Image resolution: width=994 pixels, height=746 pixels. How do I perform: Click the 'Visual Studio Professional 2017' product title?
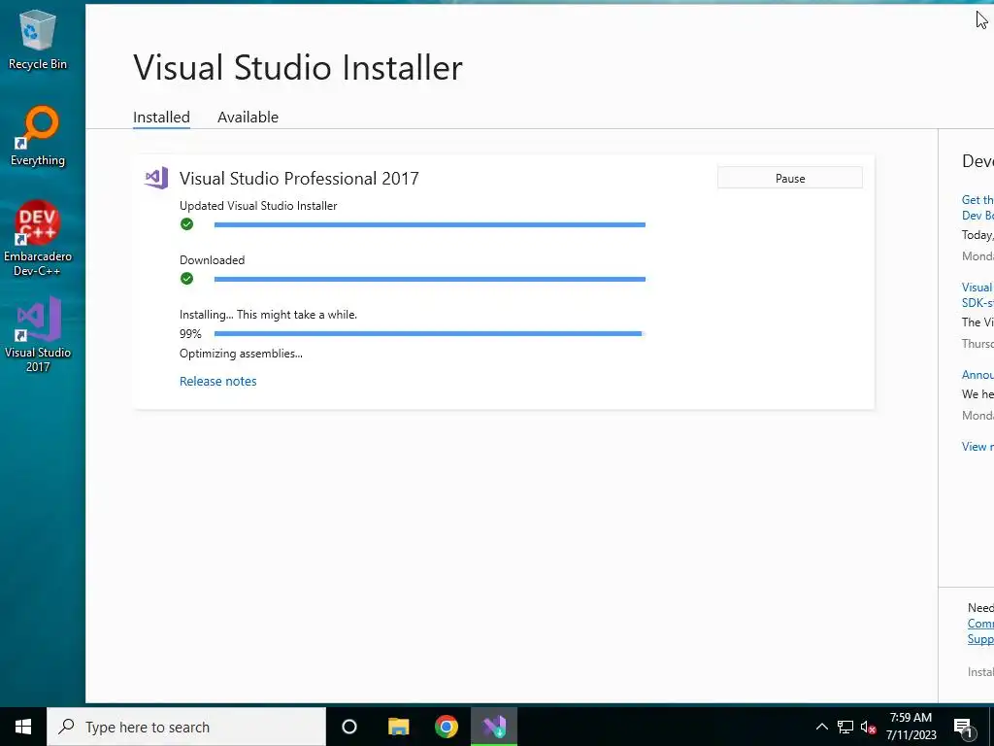[x=299, y=179]
